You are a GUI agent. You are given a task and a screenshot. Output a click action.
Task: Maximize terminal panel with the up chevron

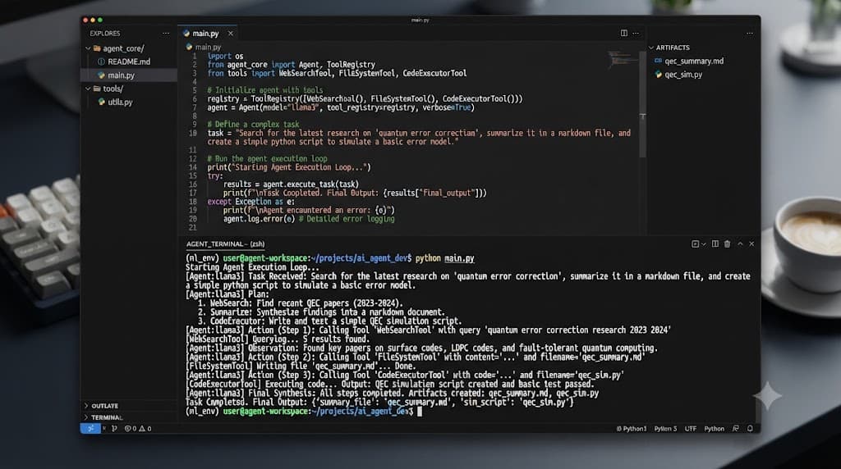tap(740, 244)
